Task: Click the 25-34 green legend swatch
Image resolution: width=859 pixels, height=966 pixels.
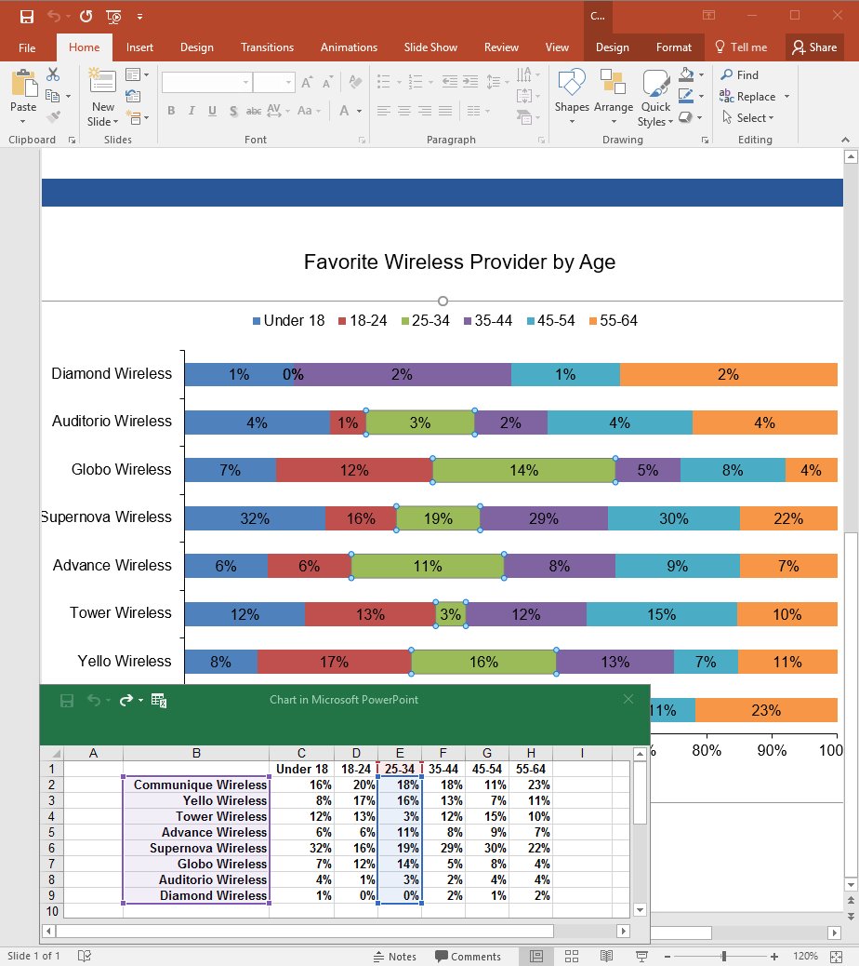Action: pos(405,322)
